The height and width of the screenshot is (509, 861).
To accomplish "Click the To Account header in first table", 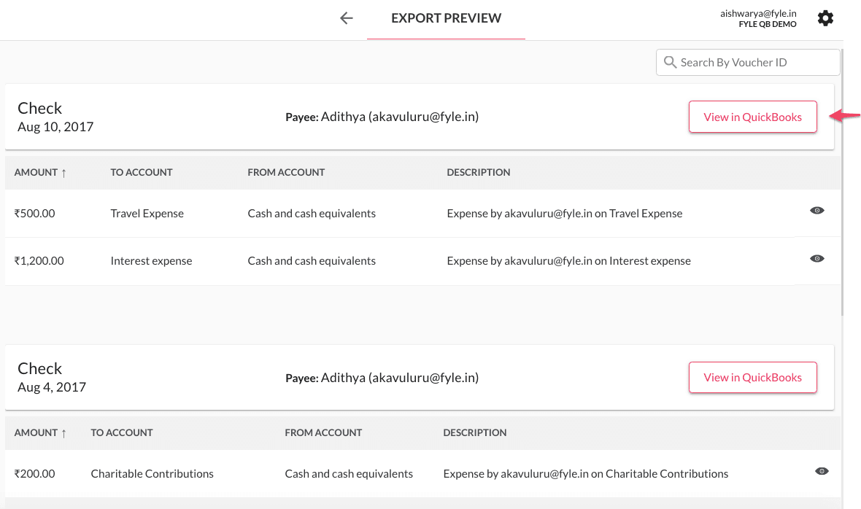I will point(142,173).
